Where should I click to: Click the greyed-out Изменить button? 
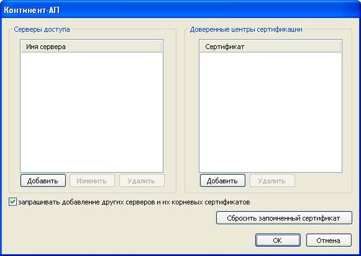click(92, 181)
